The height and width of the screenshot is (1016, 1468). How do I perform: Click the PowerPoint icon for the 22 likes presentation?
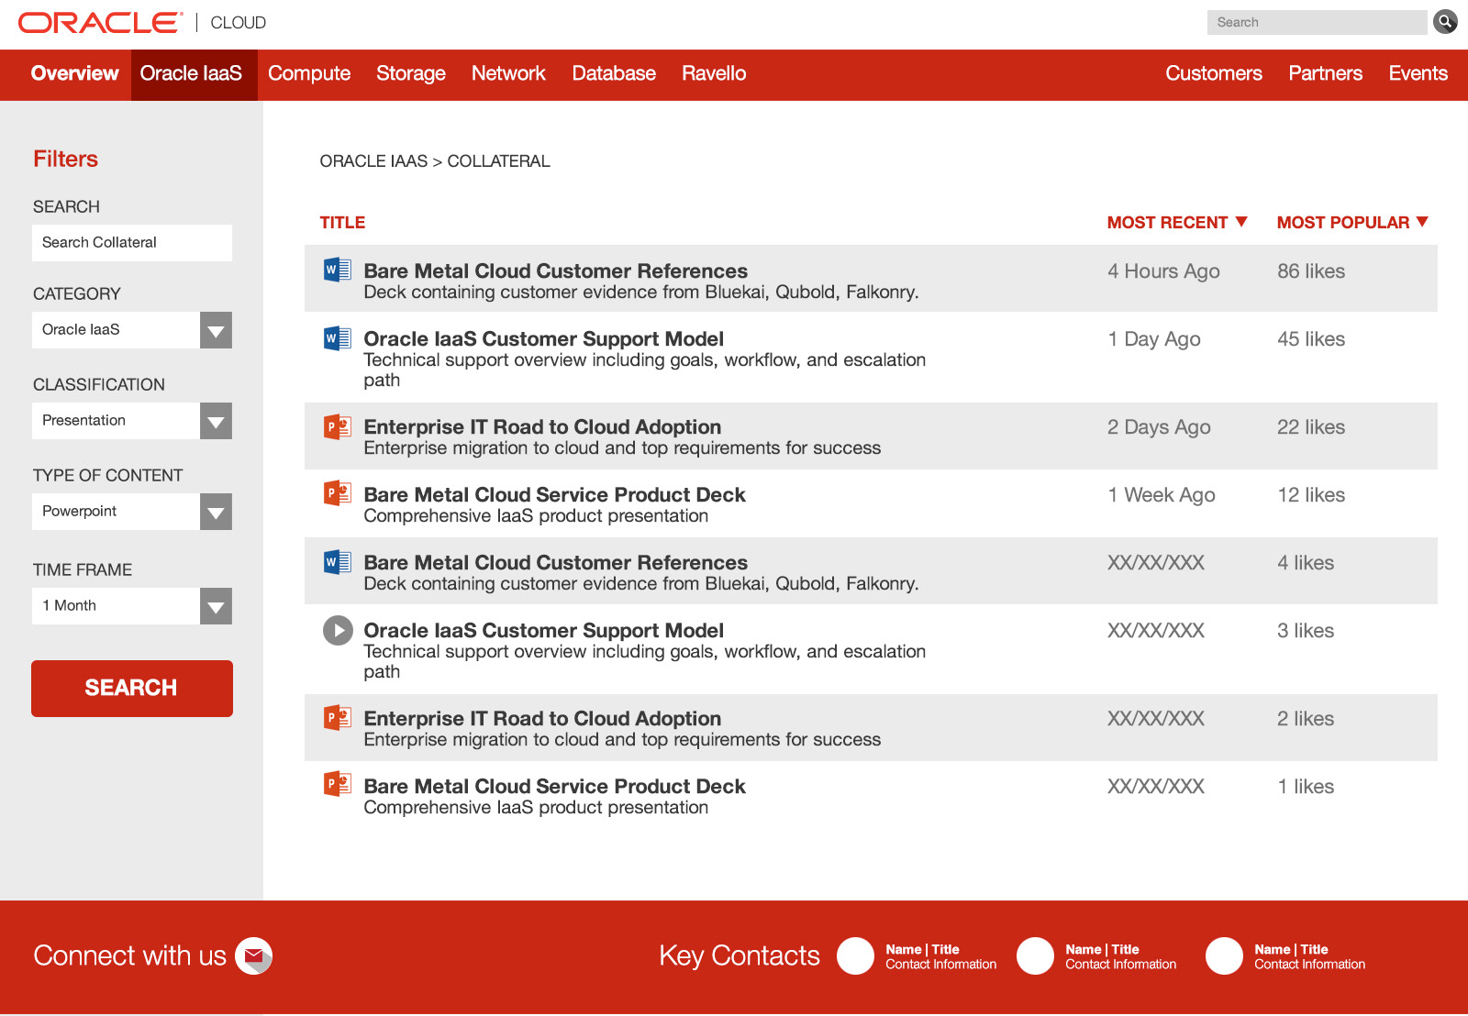(338, 426)
